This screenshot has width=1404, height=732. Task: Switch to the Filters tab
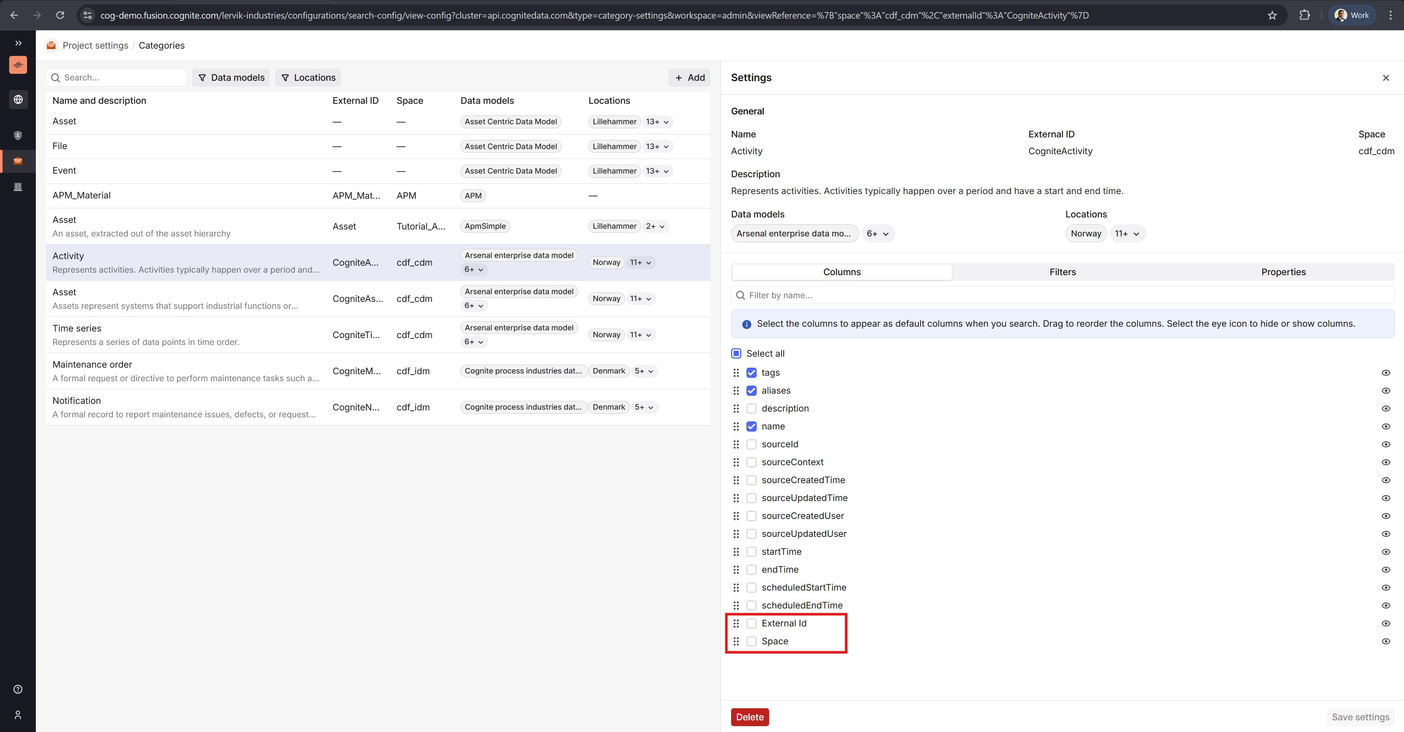tap(1062, 272)
